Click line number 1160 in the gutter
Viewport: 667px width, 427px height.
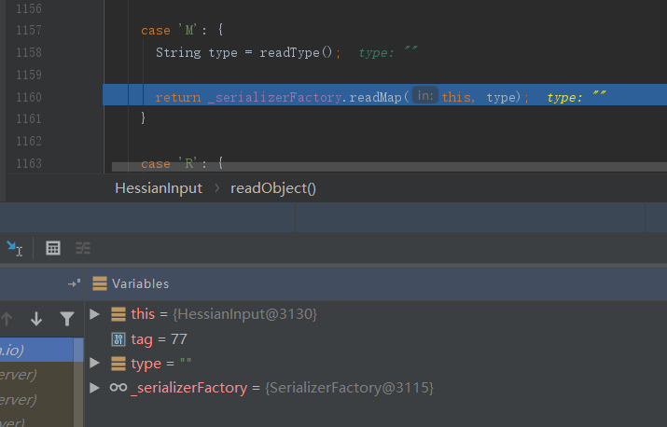click(28, 97)
